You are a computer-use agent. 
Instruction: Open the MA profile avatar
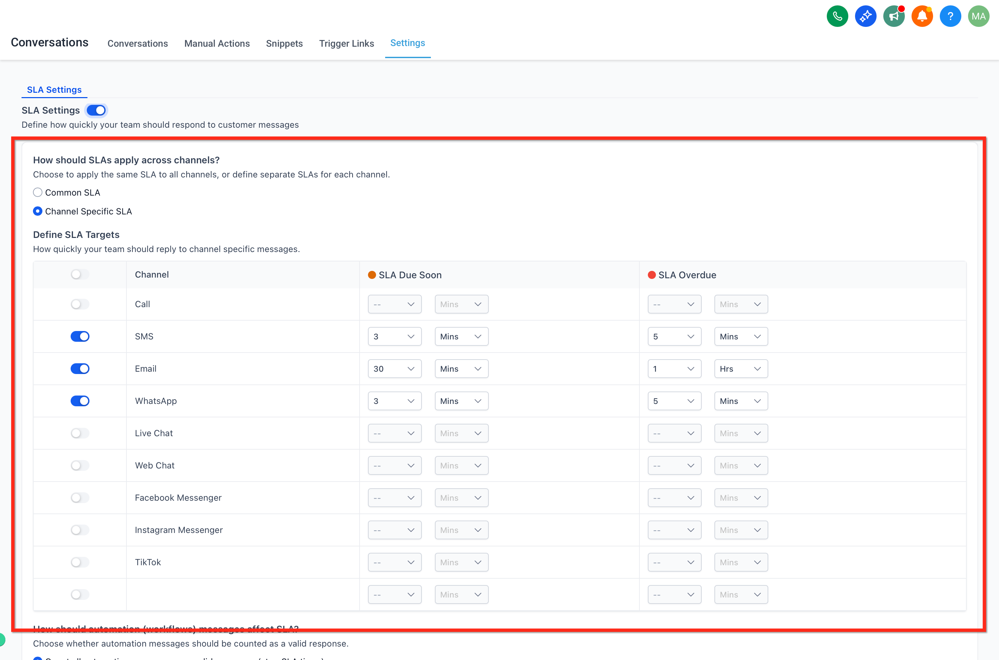tap(978, 16)
